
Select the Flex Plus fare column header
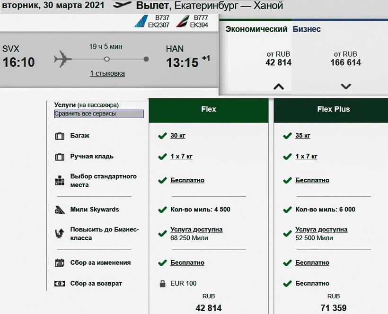[333, 109]
